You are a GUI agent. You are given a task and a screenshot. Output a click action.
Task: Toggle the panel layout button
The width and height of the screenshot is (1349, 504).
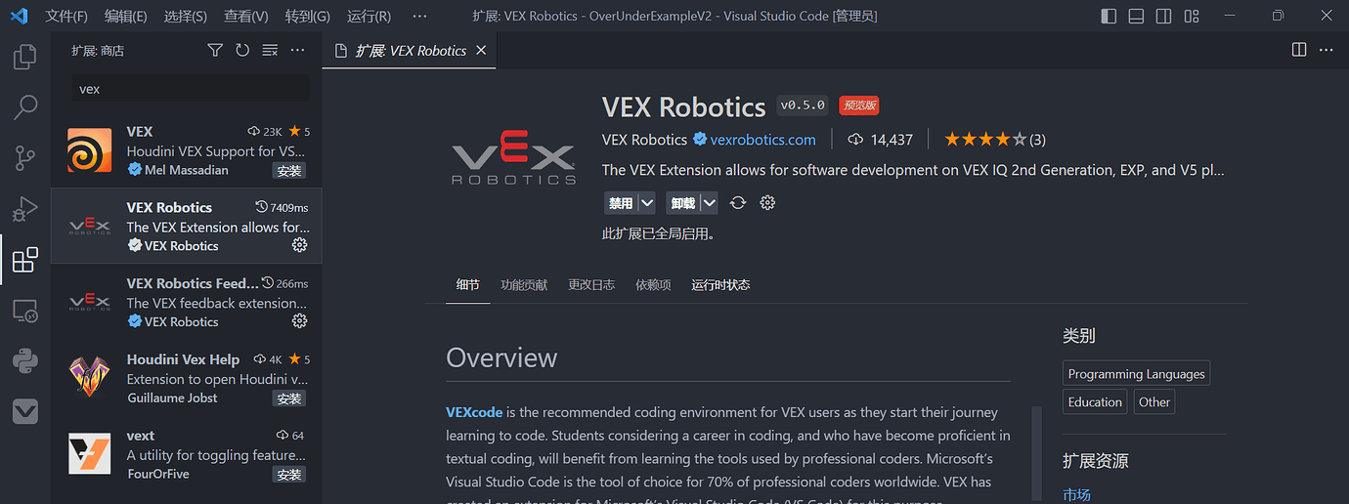(1136, 16)
